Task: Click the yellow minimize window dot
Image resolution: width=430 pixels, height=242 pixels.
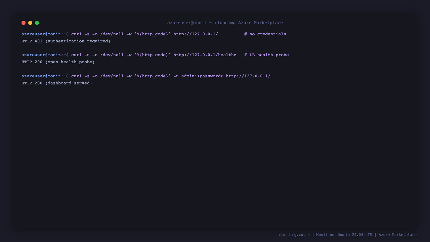Action: tap(30, 23)
